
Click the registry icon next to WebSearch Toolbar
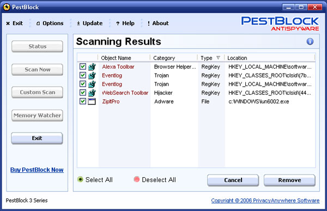[x=92, y=93]
